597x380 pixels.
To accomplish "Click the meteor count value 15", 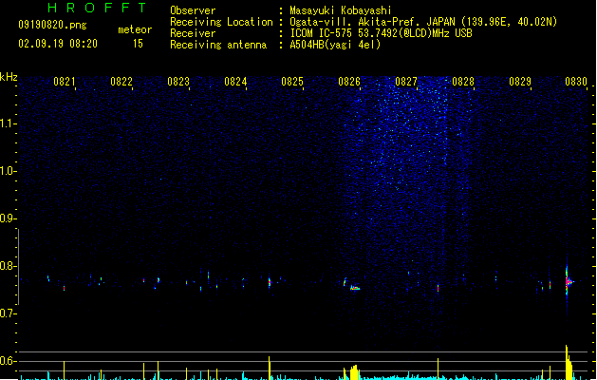I will click(x=138, y=44).
